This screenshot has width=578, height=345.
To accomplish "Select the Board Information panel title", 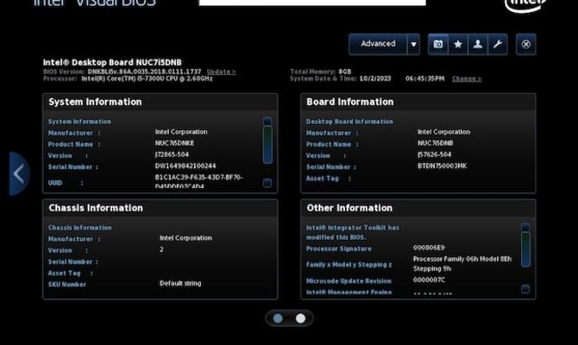I will pyautogui.click(x=350, y=102).
